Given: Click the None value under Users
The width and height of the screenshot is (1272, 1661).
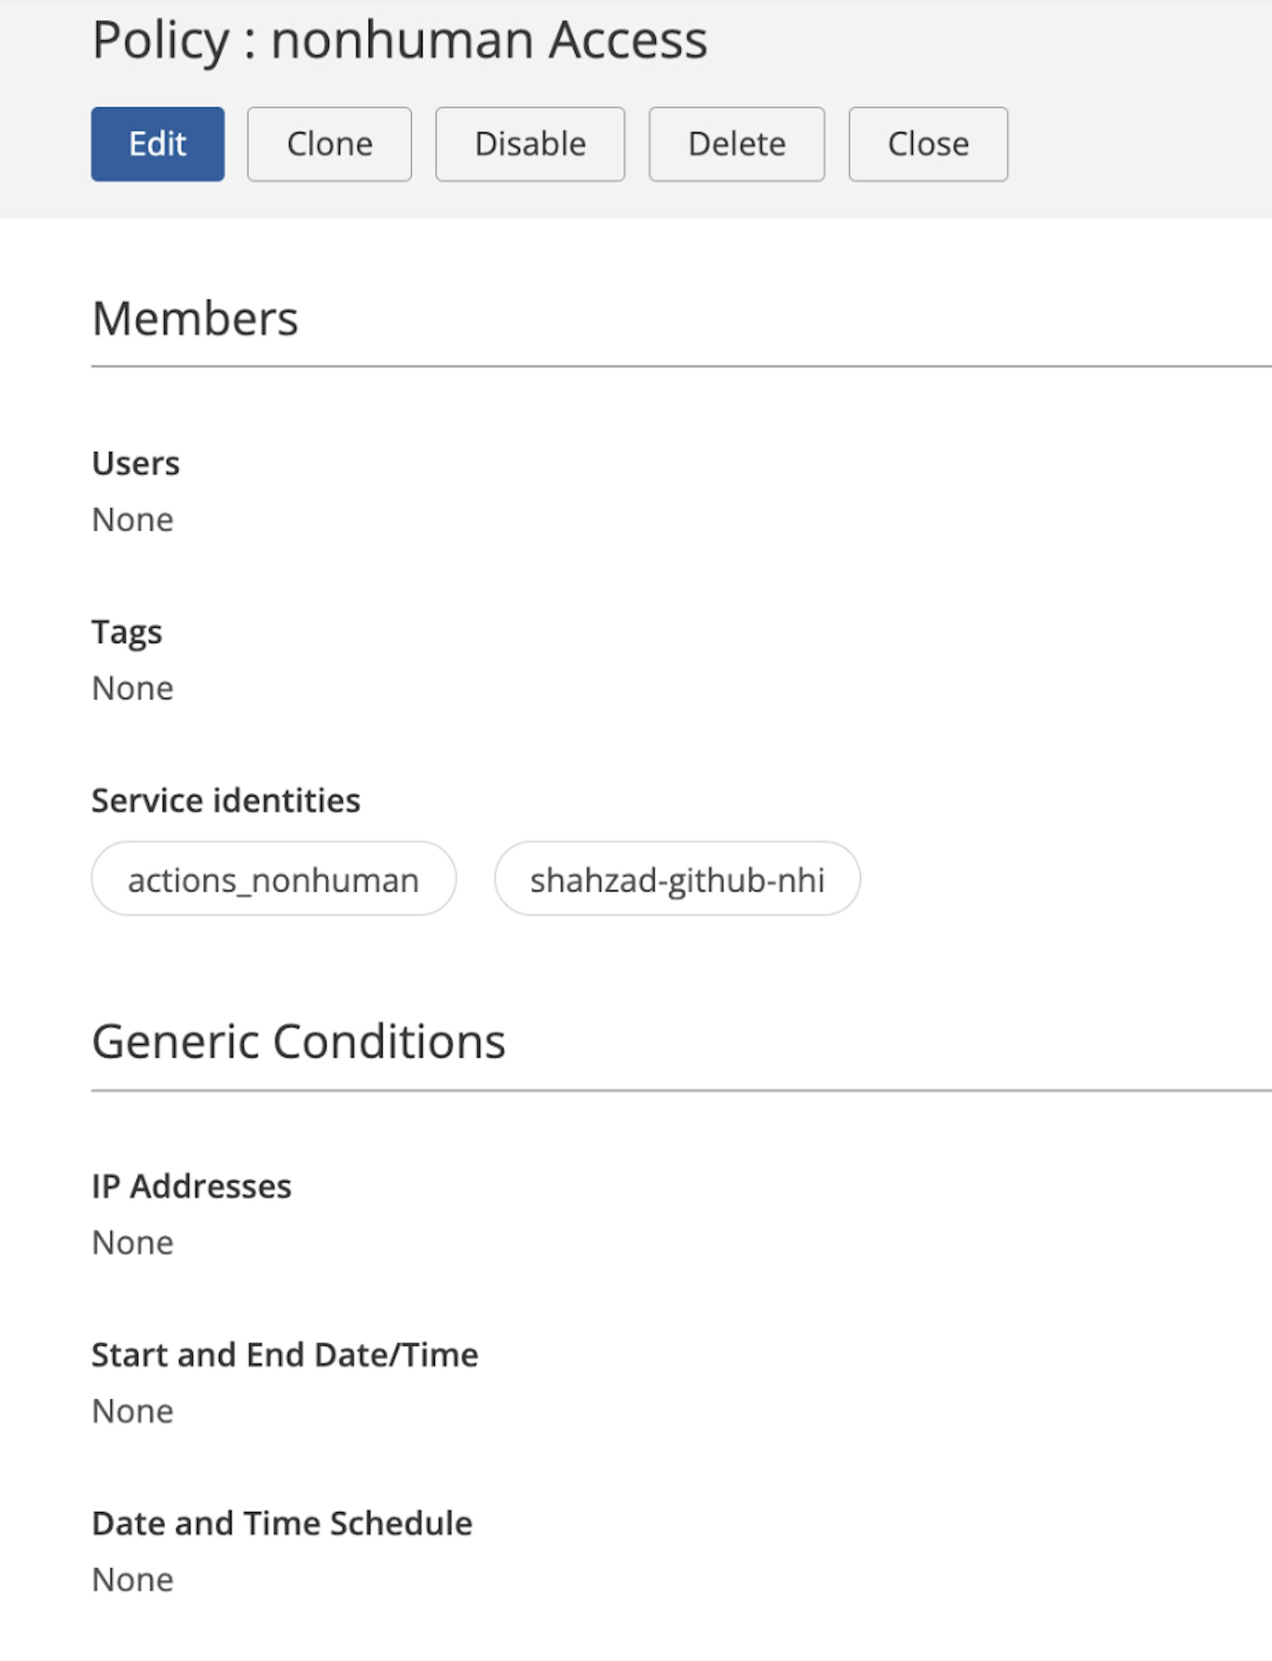Looking at the screenshot, I should click(133, 520).
